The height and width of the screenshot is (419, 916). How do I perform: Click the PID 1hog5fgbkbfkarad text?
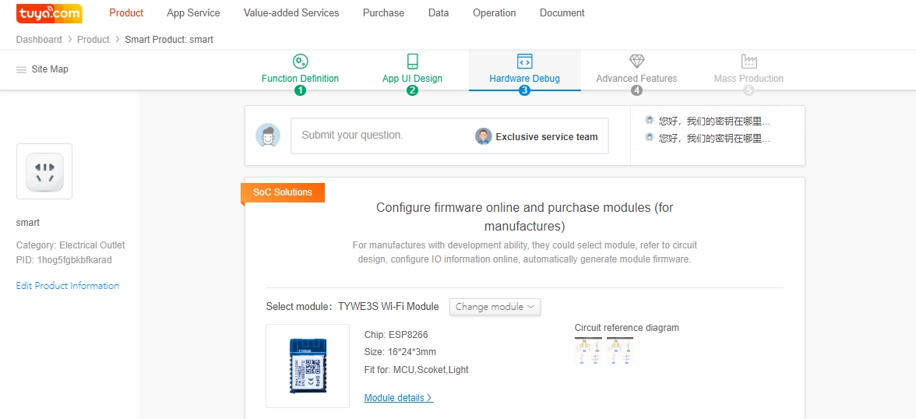click(64, 260)
